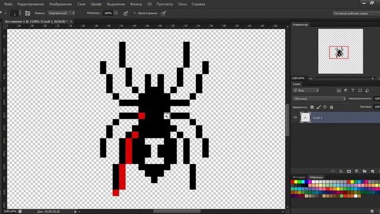Screen dimensions: 380x214
Task: Open the Изображение menu
Action: pyautogui.click(x=61, y=4)
